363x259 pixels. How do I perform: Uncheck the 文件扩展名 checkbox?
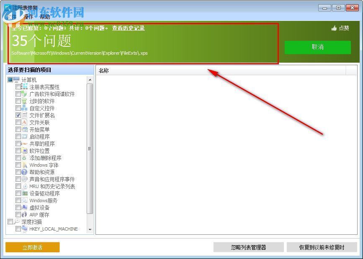click(18, 115)
